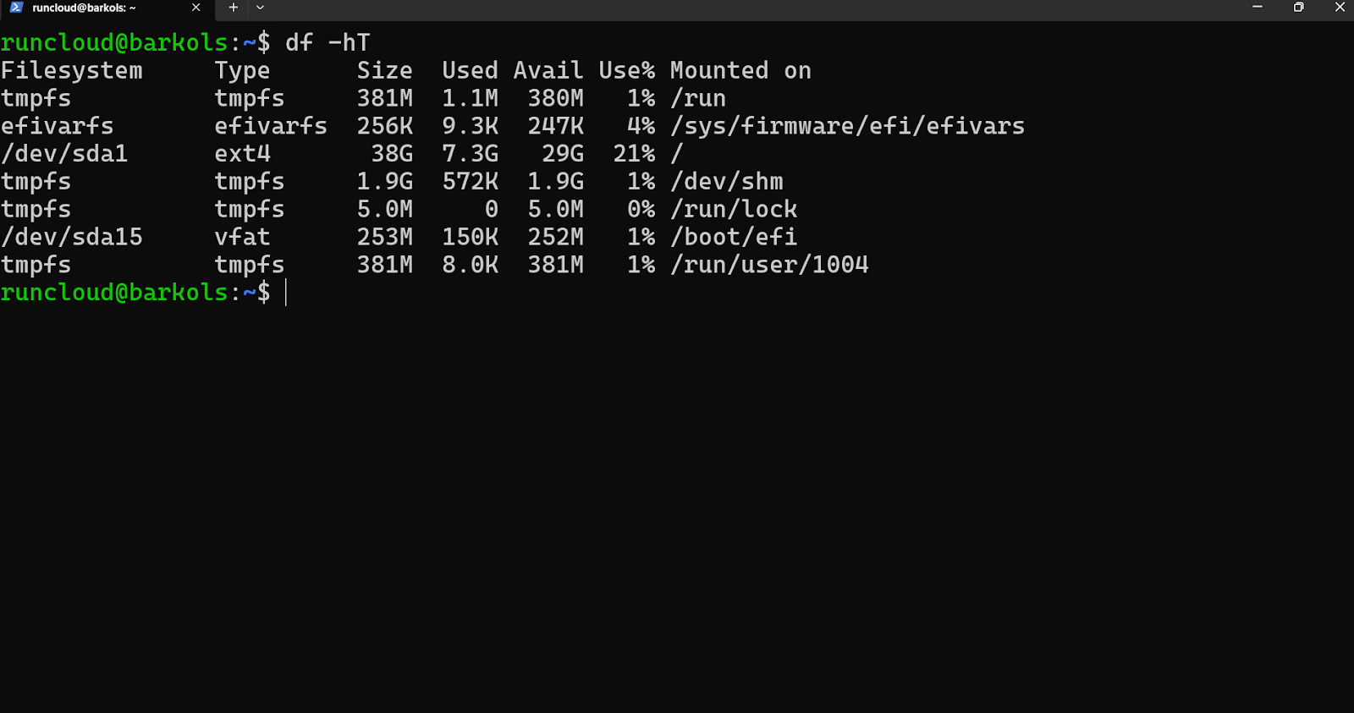Click the /dev/sda15 filesystem entry
1354x713 pixels.
(72, 238)
